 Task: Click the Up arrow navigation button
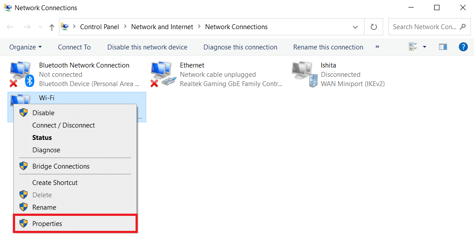(x=52, y=27)
